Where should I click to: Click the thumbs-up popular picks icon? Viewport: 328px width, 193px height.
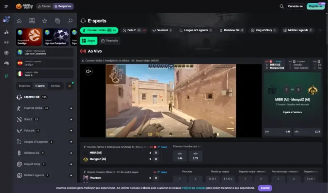point(70,86)
